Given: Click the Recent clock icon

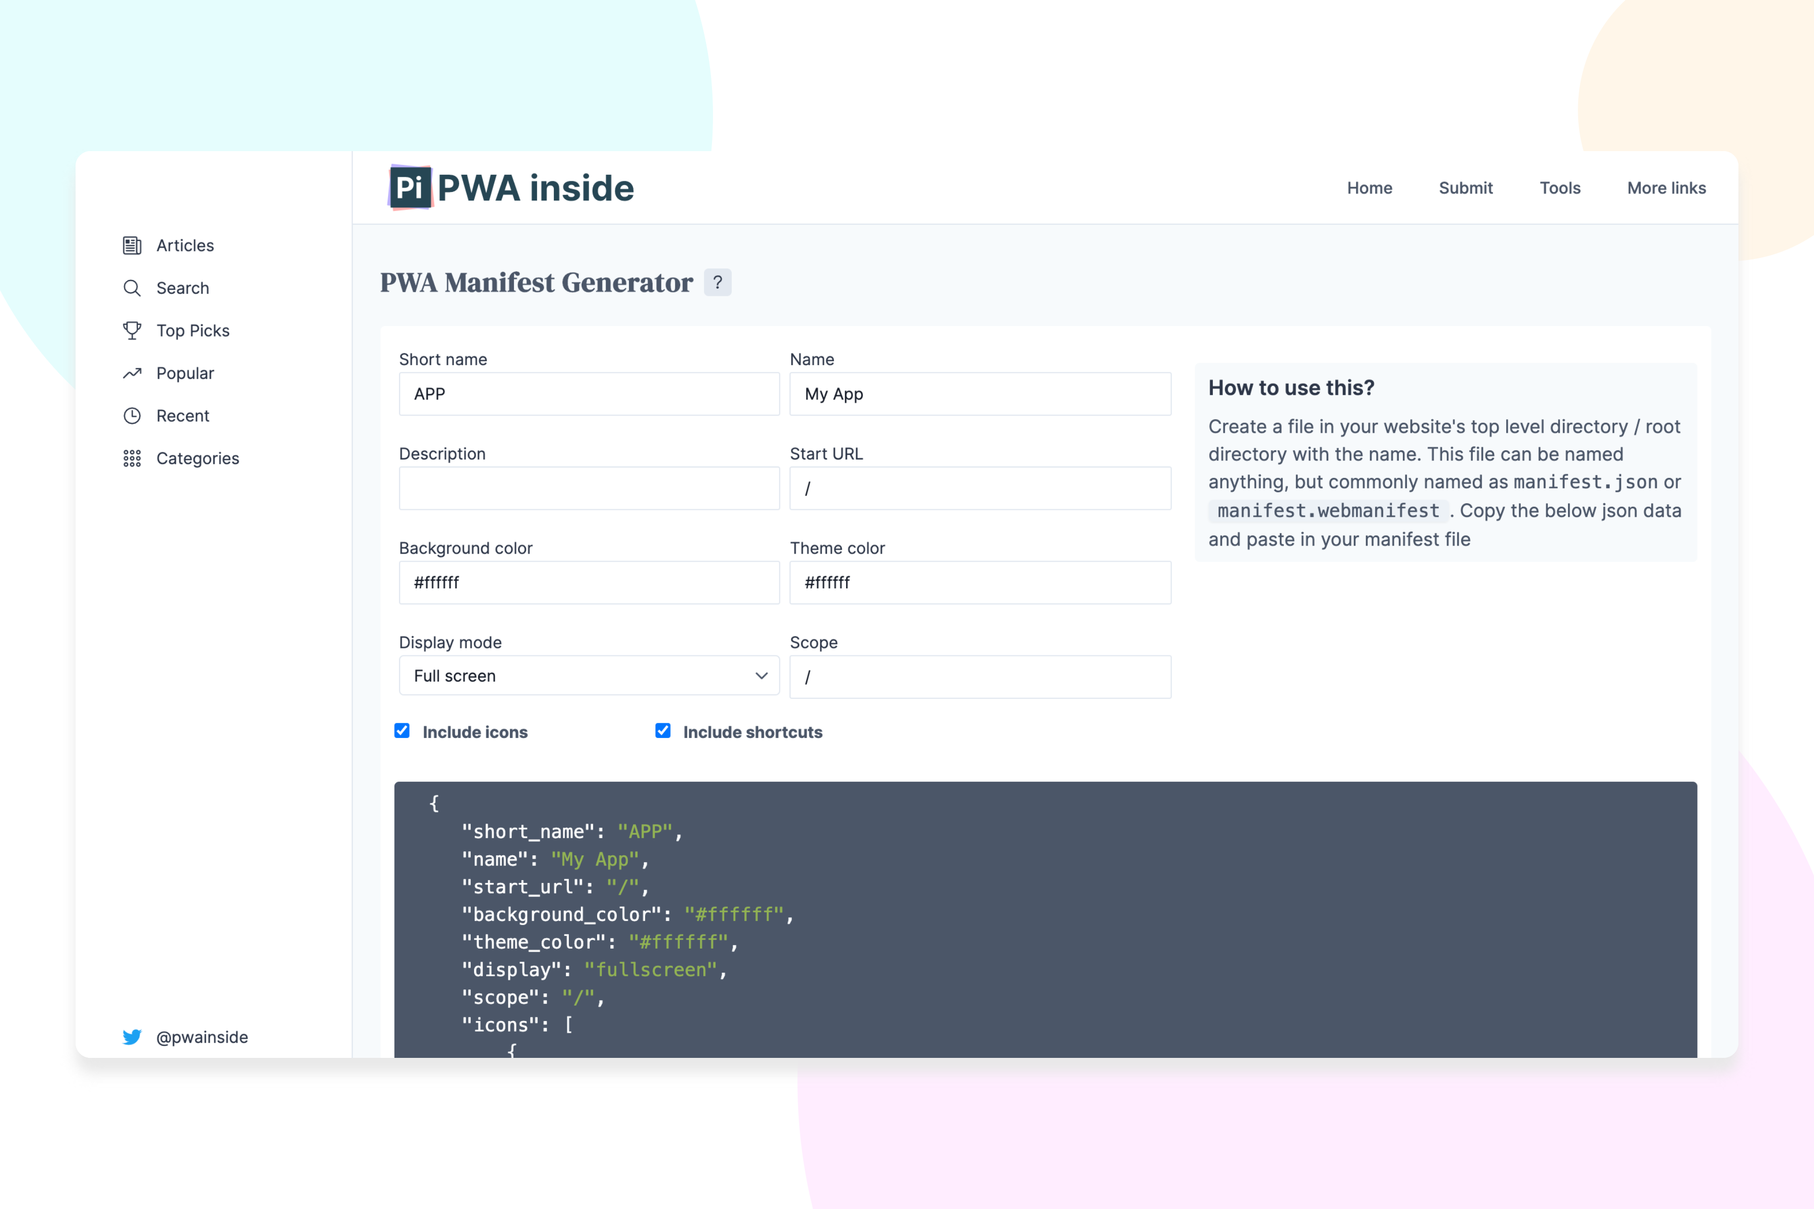Looking at the screenshot, I should [132, 416].
